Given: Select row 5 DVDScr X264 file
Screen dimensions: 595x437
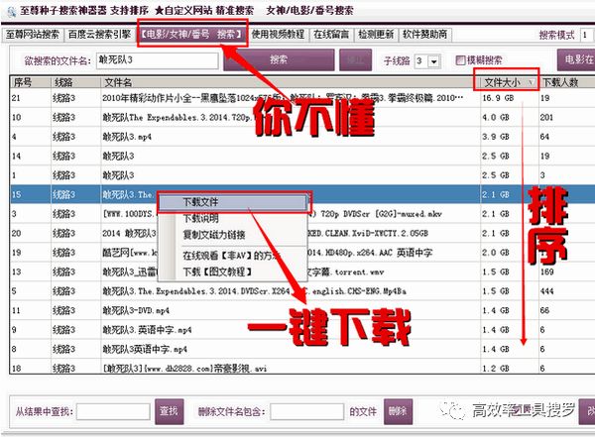Looking at the screenshot, I should coord(302,291).
